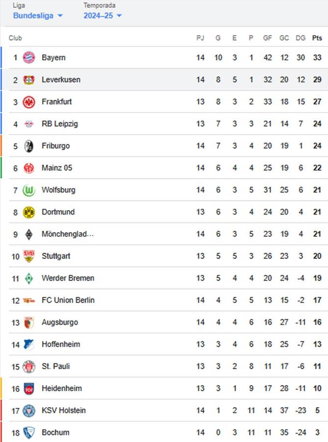Viewport: 328px width, 442px height.
Task: Click the Mönchengladbach club logo
Action: point(28,234)
